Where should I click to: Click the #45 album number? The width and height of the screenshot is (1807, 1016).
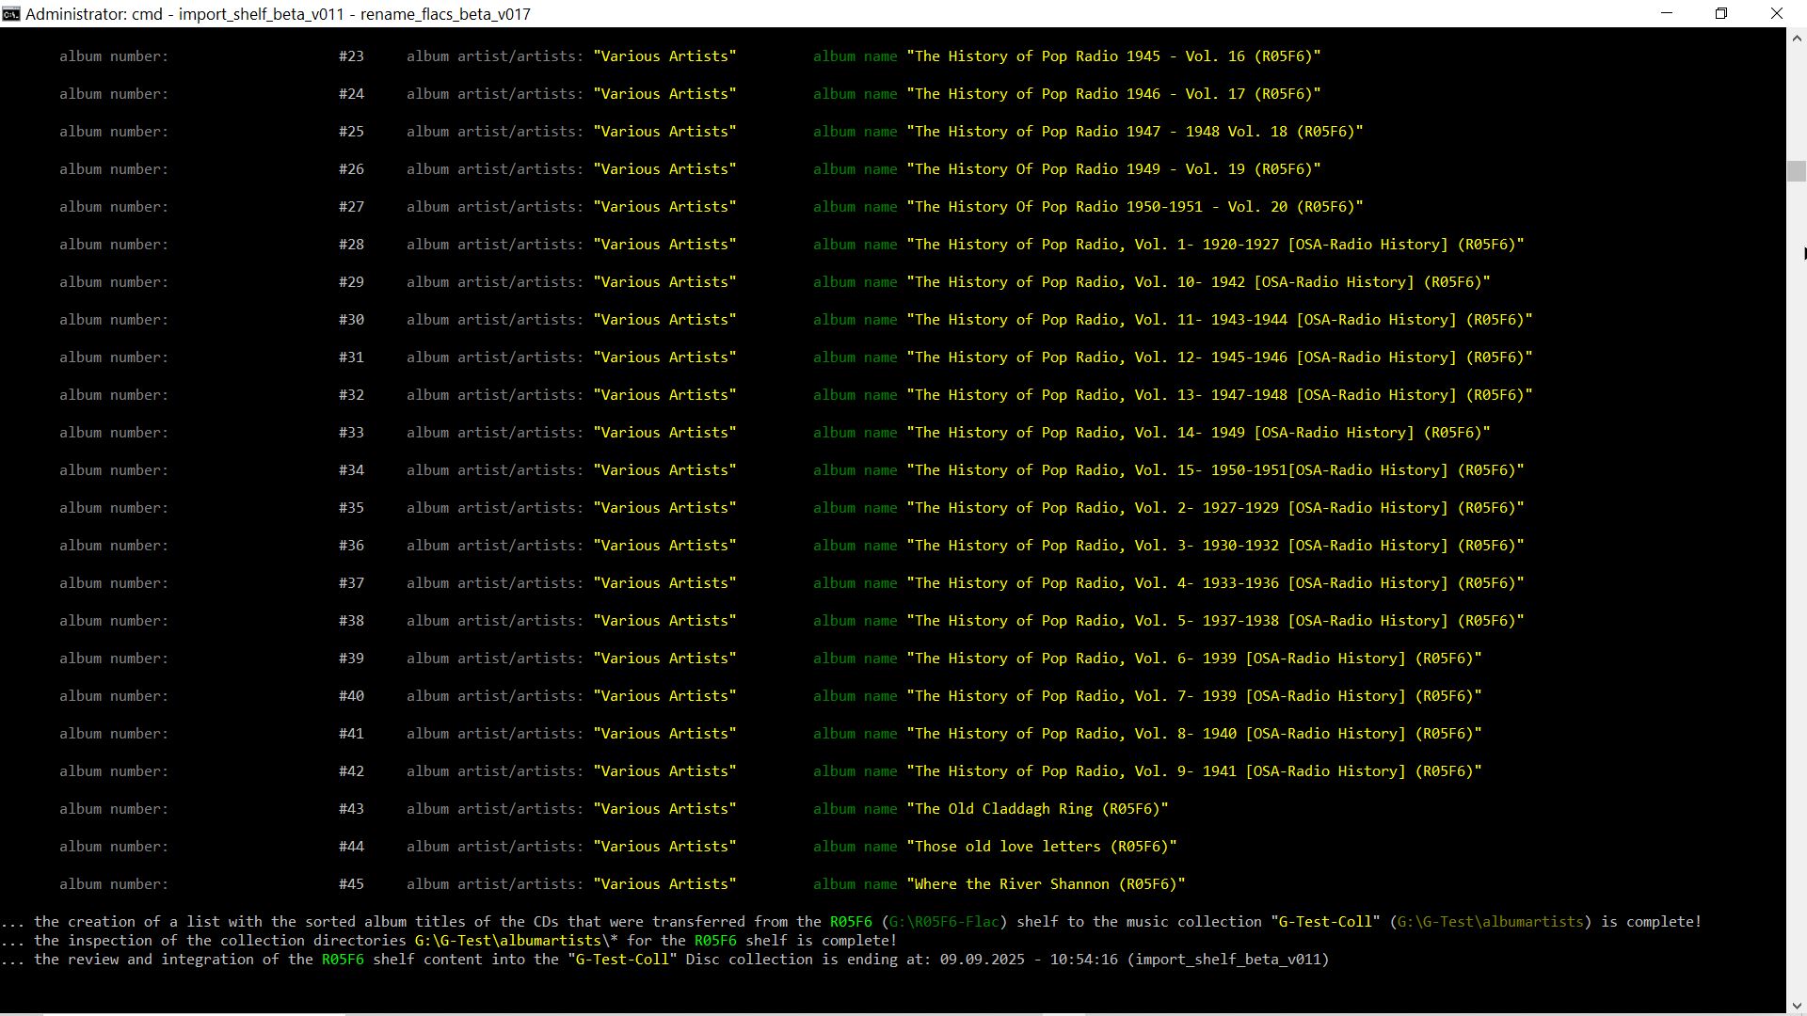pyautogui.click(x=351, y=884)
